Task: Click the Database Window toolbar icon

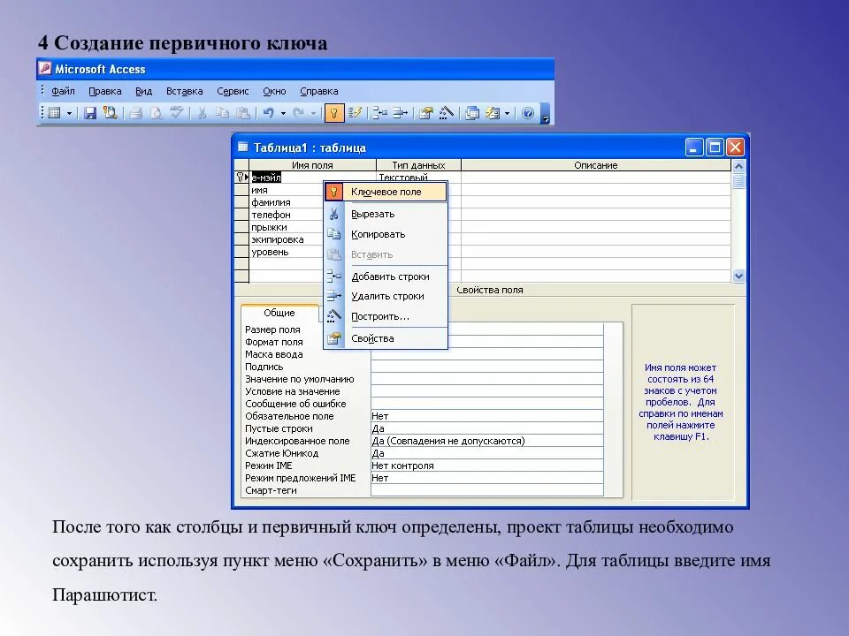Action: [x=472, y=113]
